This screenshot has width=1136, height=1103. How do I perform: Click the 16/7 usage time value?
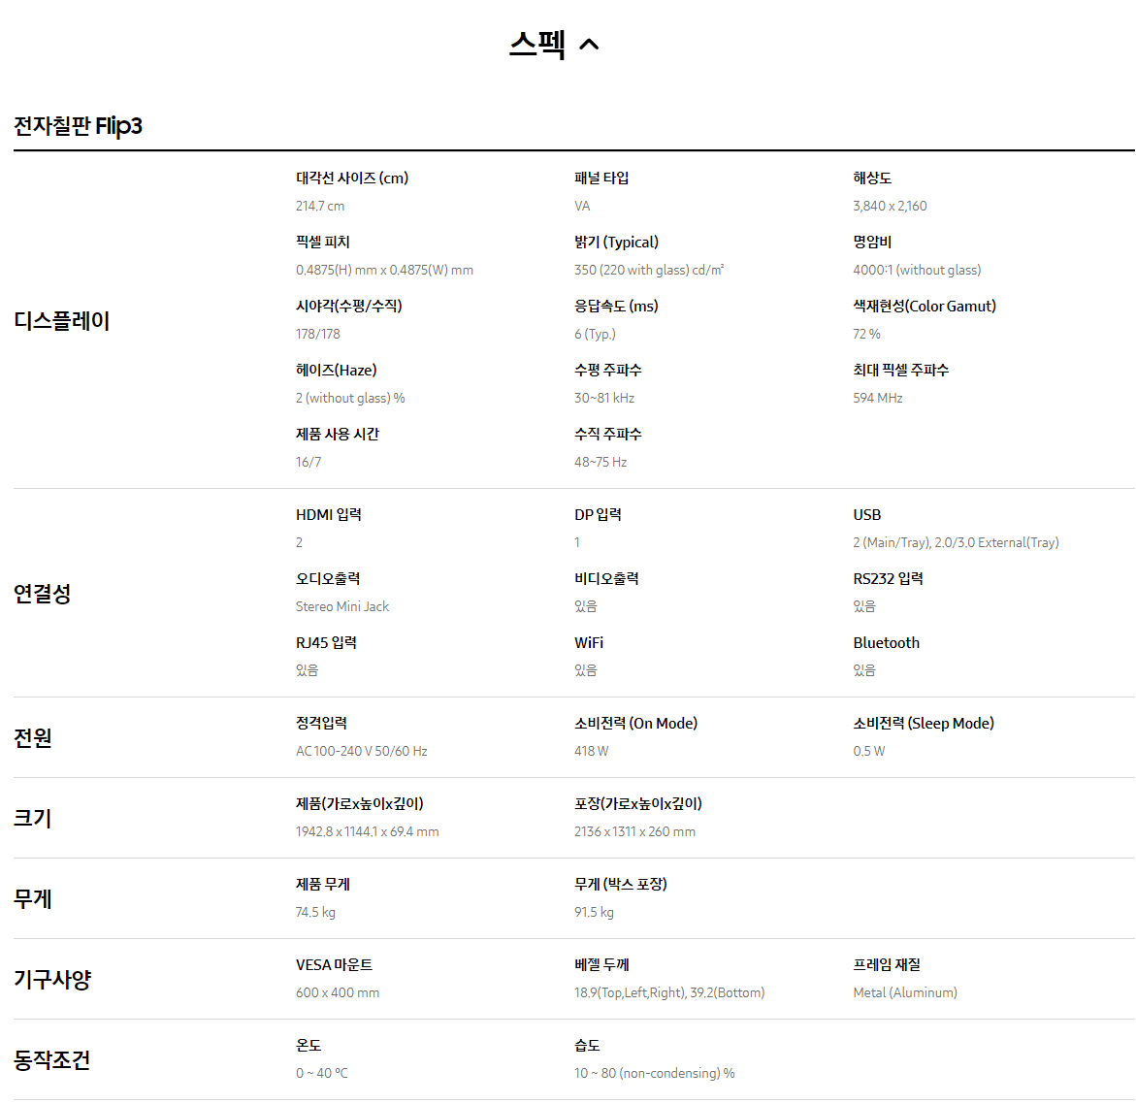point(308,462)
